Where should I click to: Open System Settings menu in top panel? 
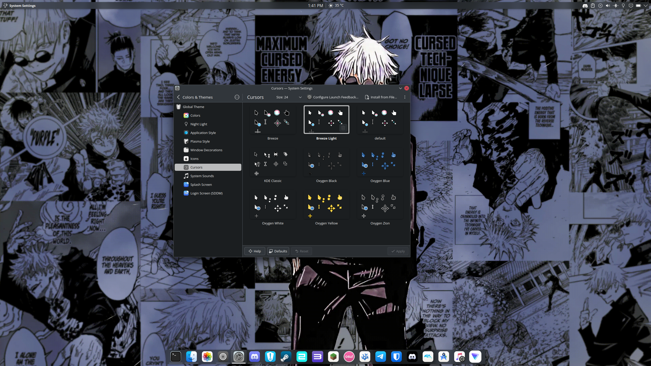pos(22,6)
